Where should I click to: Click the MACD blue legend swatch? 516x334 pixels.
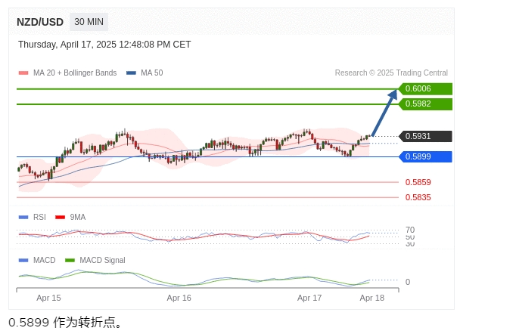coord(23,261)
